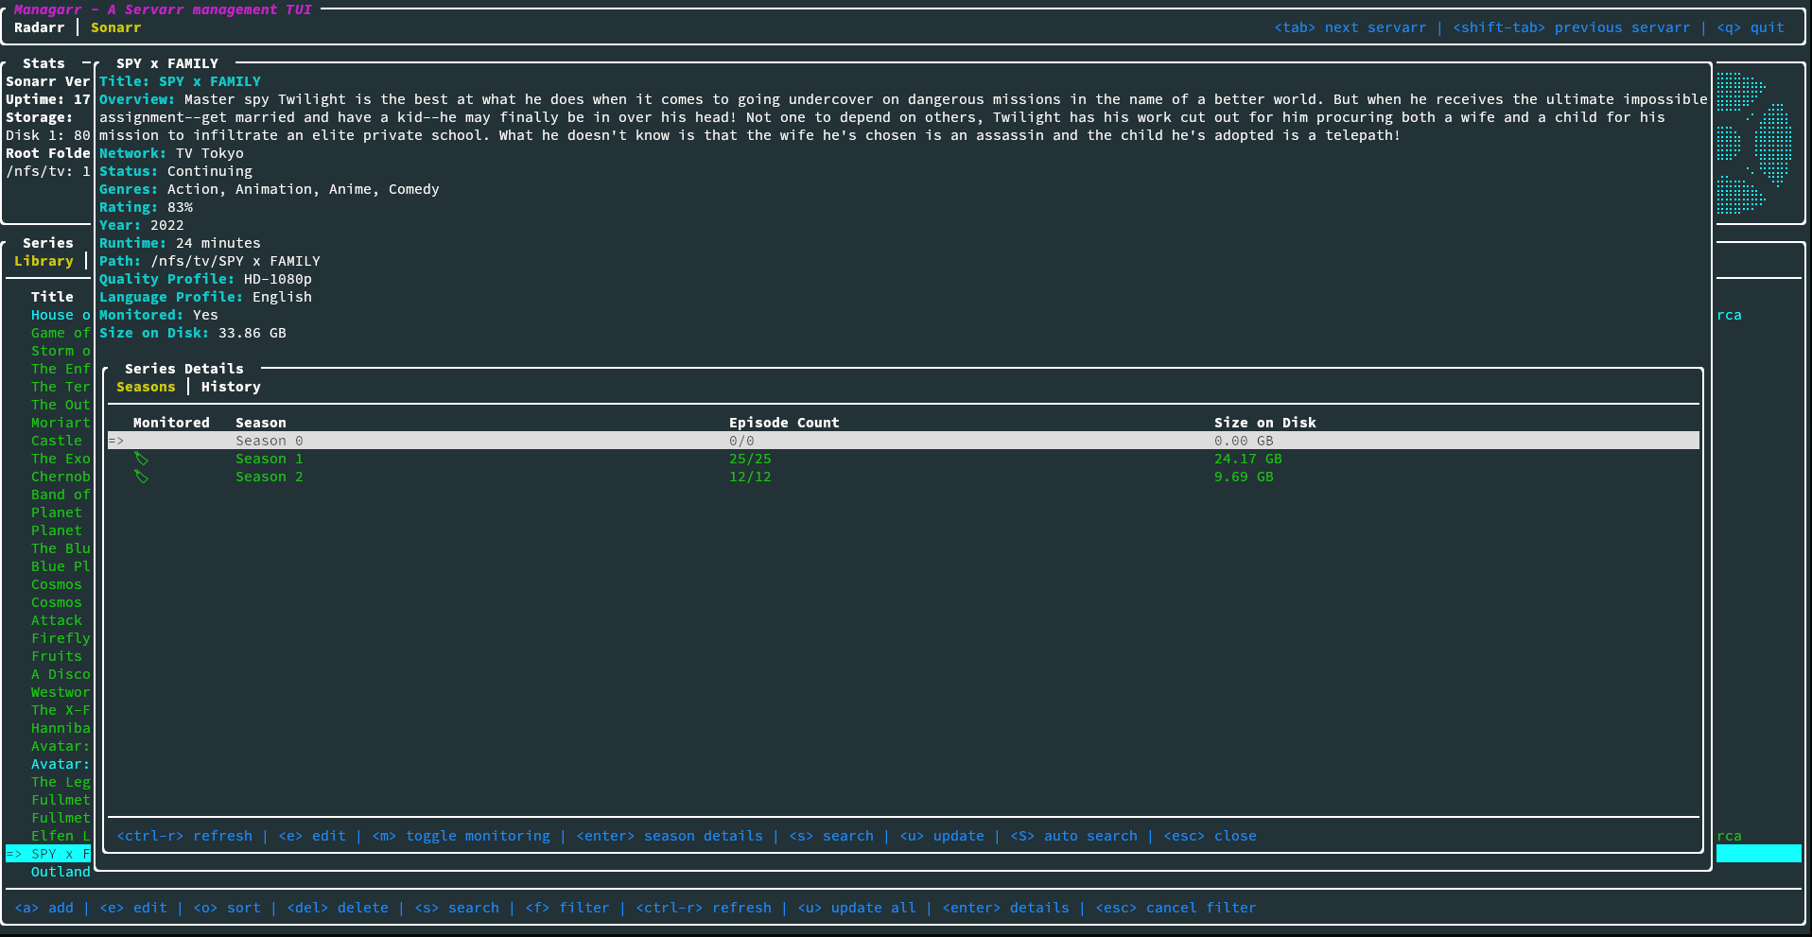This screenshot has height=937, width=1812.
Task: Click the arrow marker beside SPY x F
Action: pos(14,854)
